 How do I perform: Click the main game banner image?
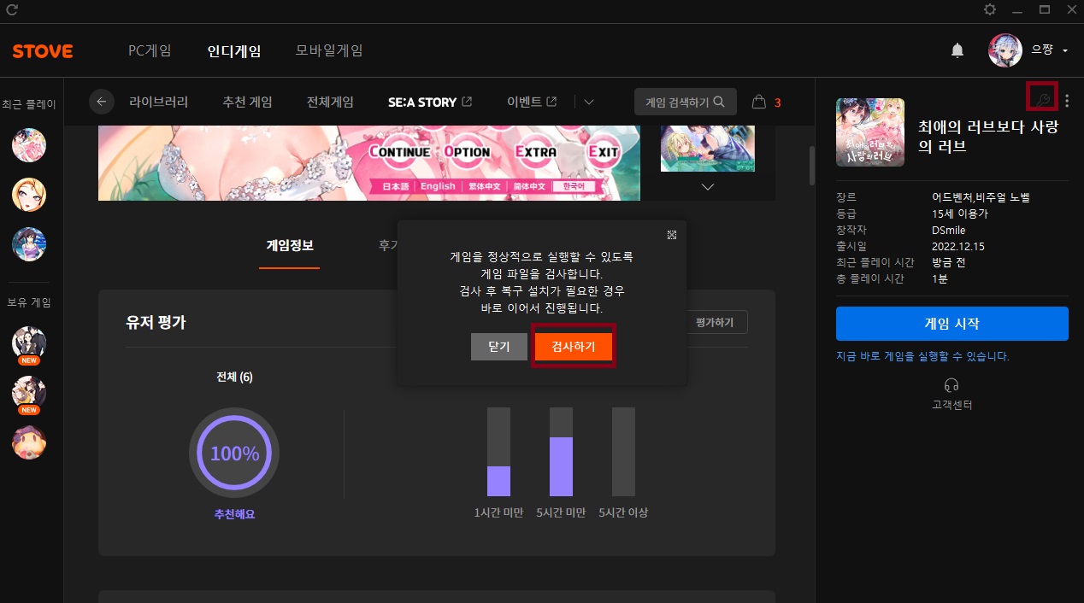tap(369, 163)
